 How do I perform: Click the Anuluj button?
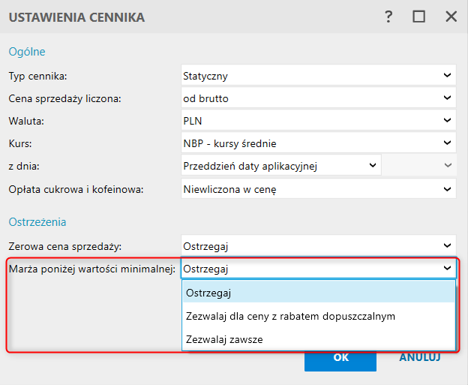(420, 357)
